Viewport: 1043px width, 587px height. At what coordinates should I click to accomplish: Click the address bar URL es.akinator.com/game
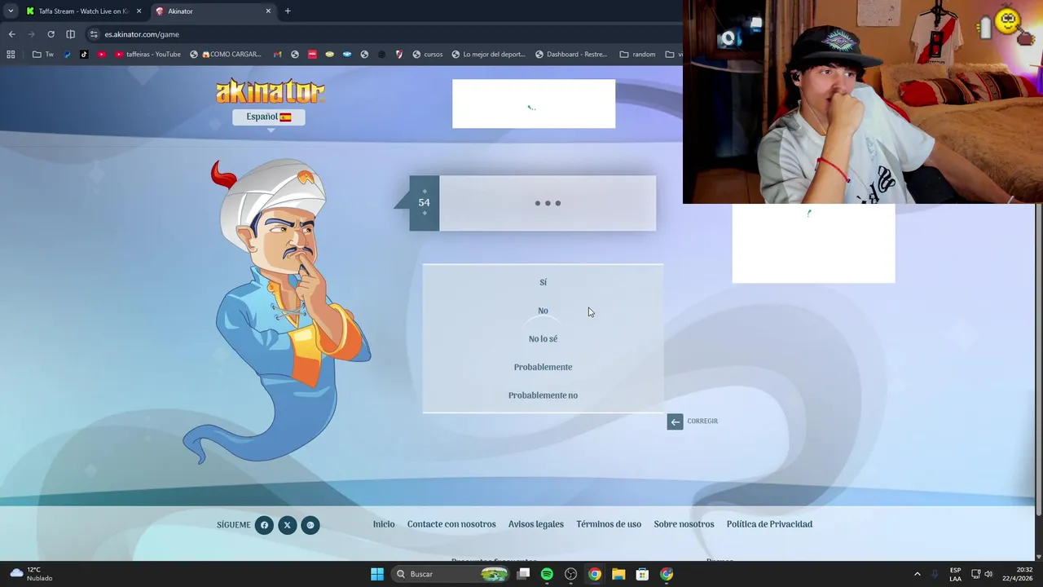142,34
